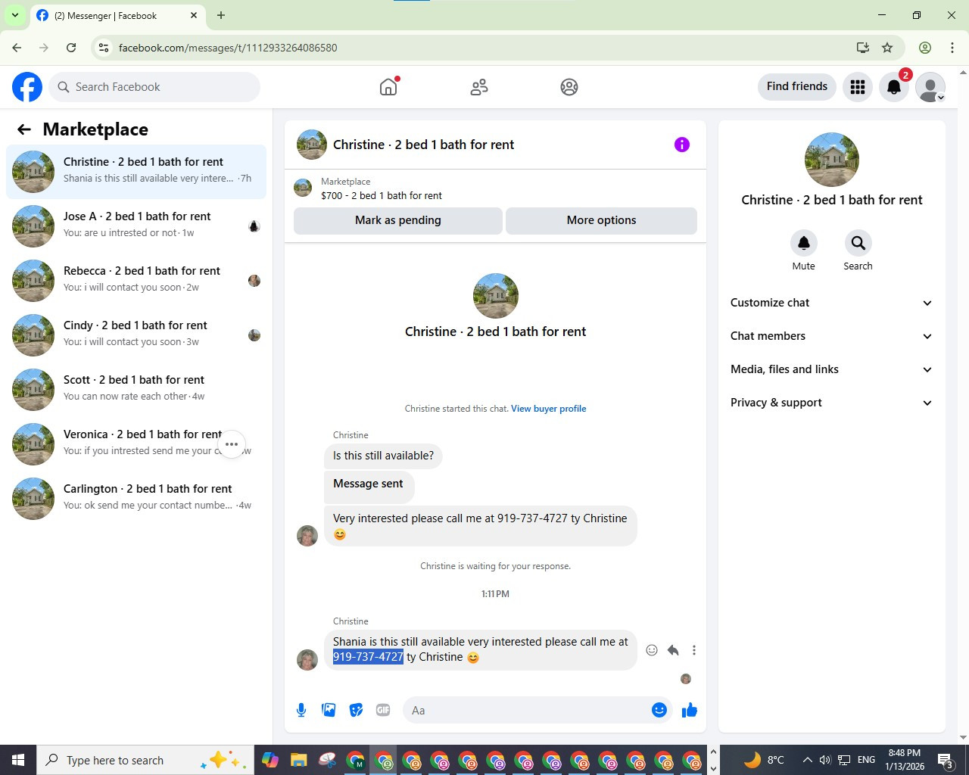Send a thumbs-up like

(689, 710)
